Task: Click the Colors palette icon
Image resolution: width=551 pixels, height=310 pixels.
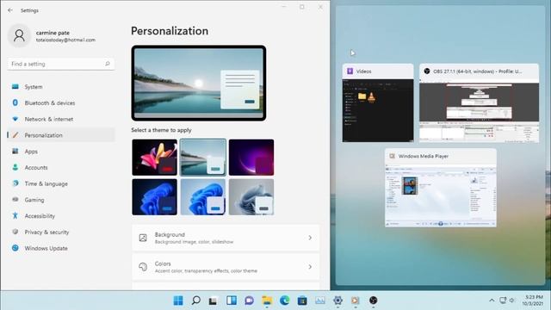Action: (x=143, y=267)
